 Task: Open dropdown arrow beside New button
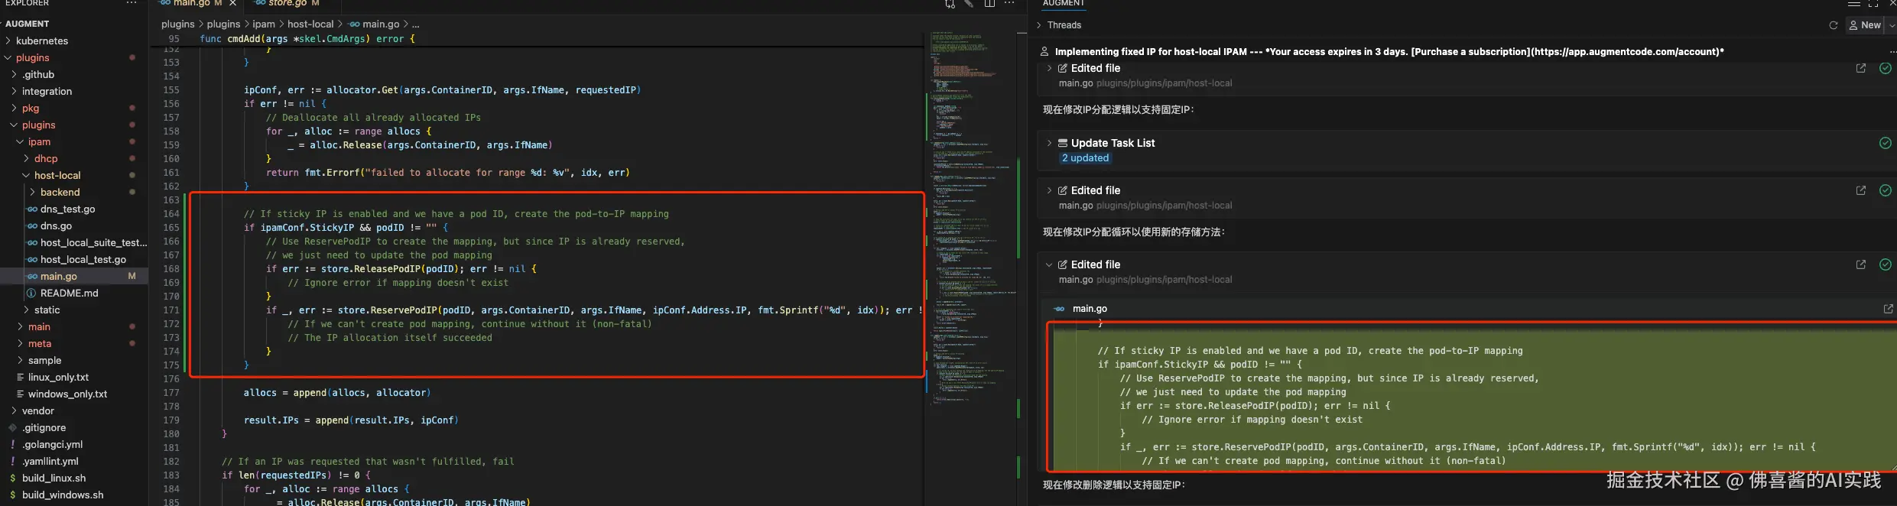click(x=1892, y=25)
